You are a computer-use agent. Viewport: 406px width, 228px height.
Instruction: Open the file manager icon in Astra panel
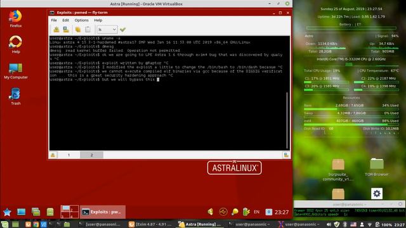tap(36, 212)
